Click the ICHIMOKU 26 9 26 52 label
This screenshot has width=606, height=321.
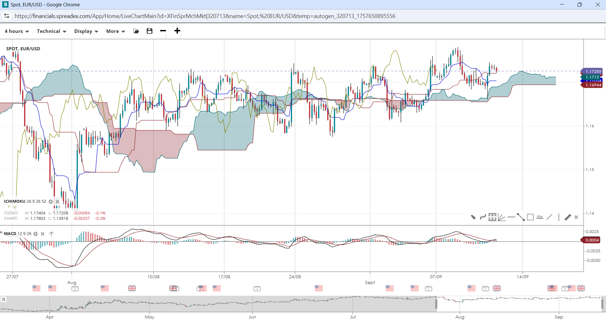tap(25, 201)
